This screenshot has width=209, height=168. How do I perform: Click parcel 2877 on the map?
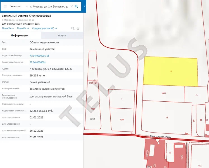coord(164,93)
